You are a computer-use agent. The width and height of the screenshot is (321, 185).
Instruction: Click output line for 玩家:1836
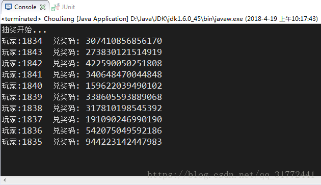coord(82,130)
